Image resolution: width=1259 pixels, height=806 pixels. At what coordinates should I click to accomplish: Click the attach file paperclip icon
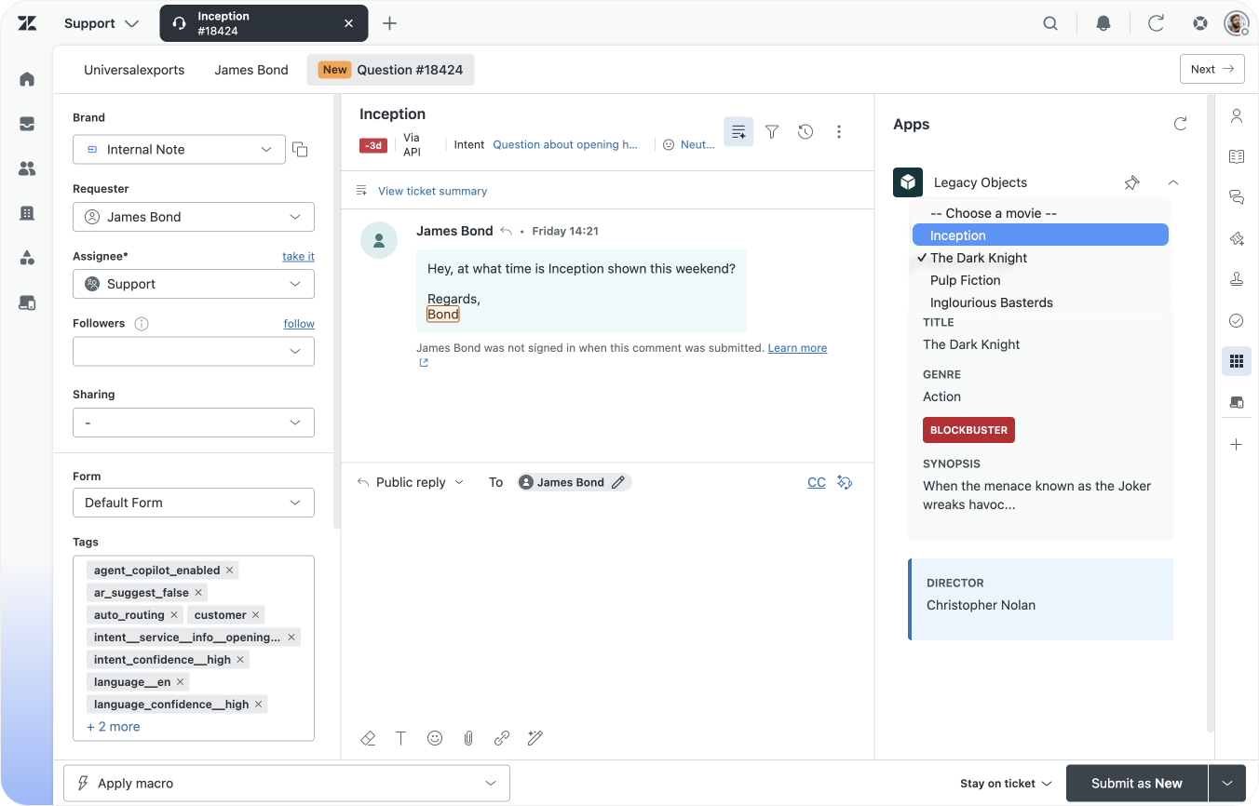[468, 738]
